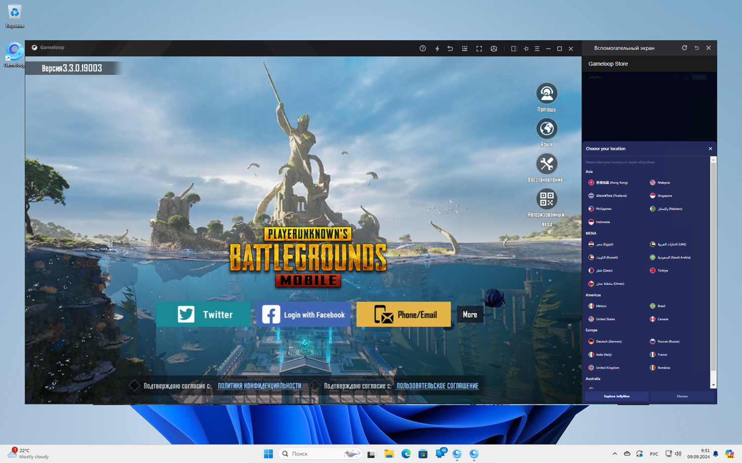The width and height of the screenshot is (742, 463).
Task: Pick Qatar in the location list
Action: click(601, 271)
